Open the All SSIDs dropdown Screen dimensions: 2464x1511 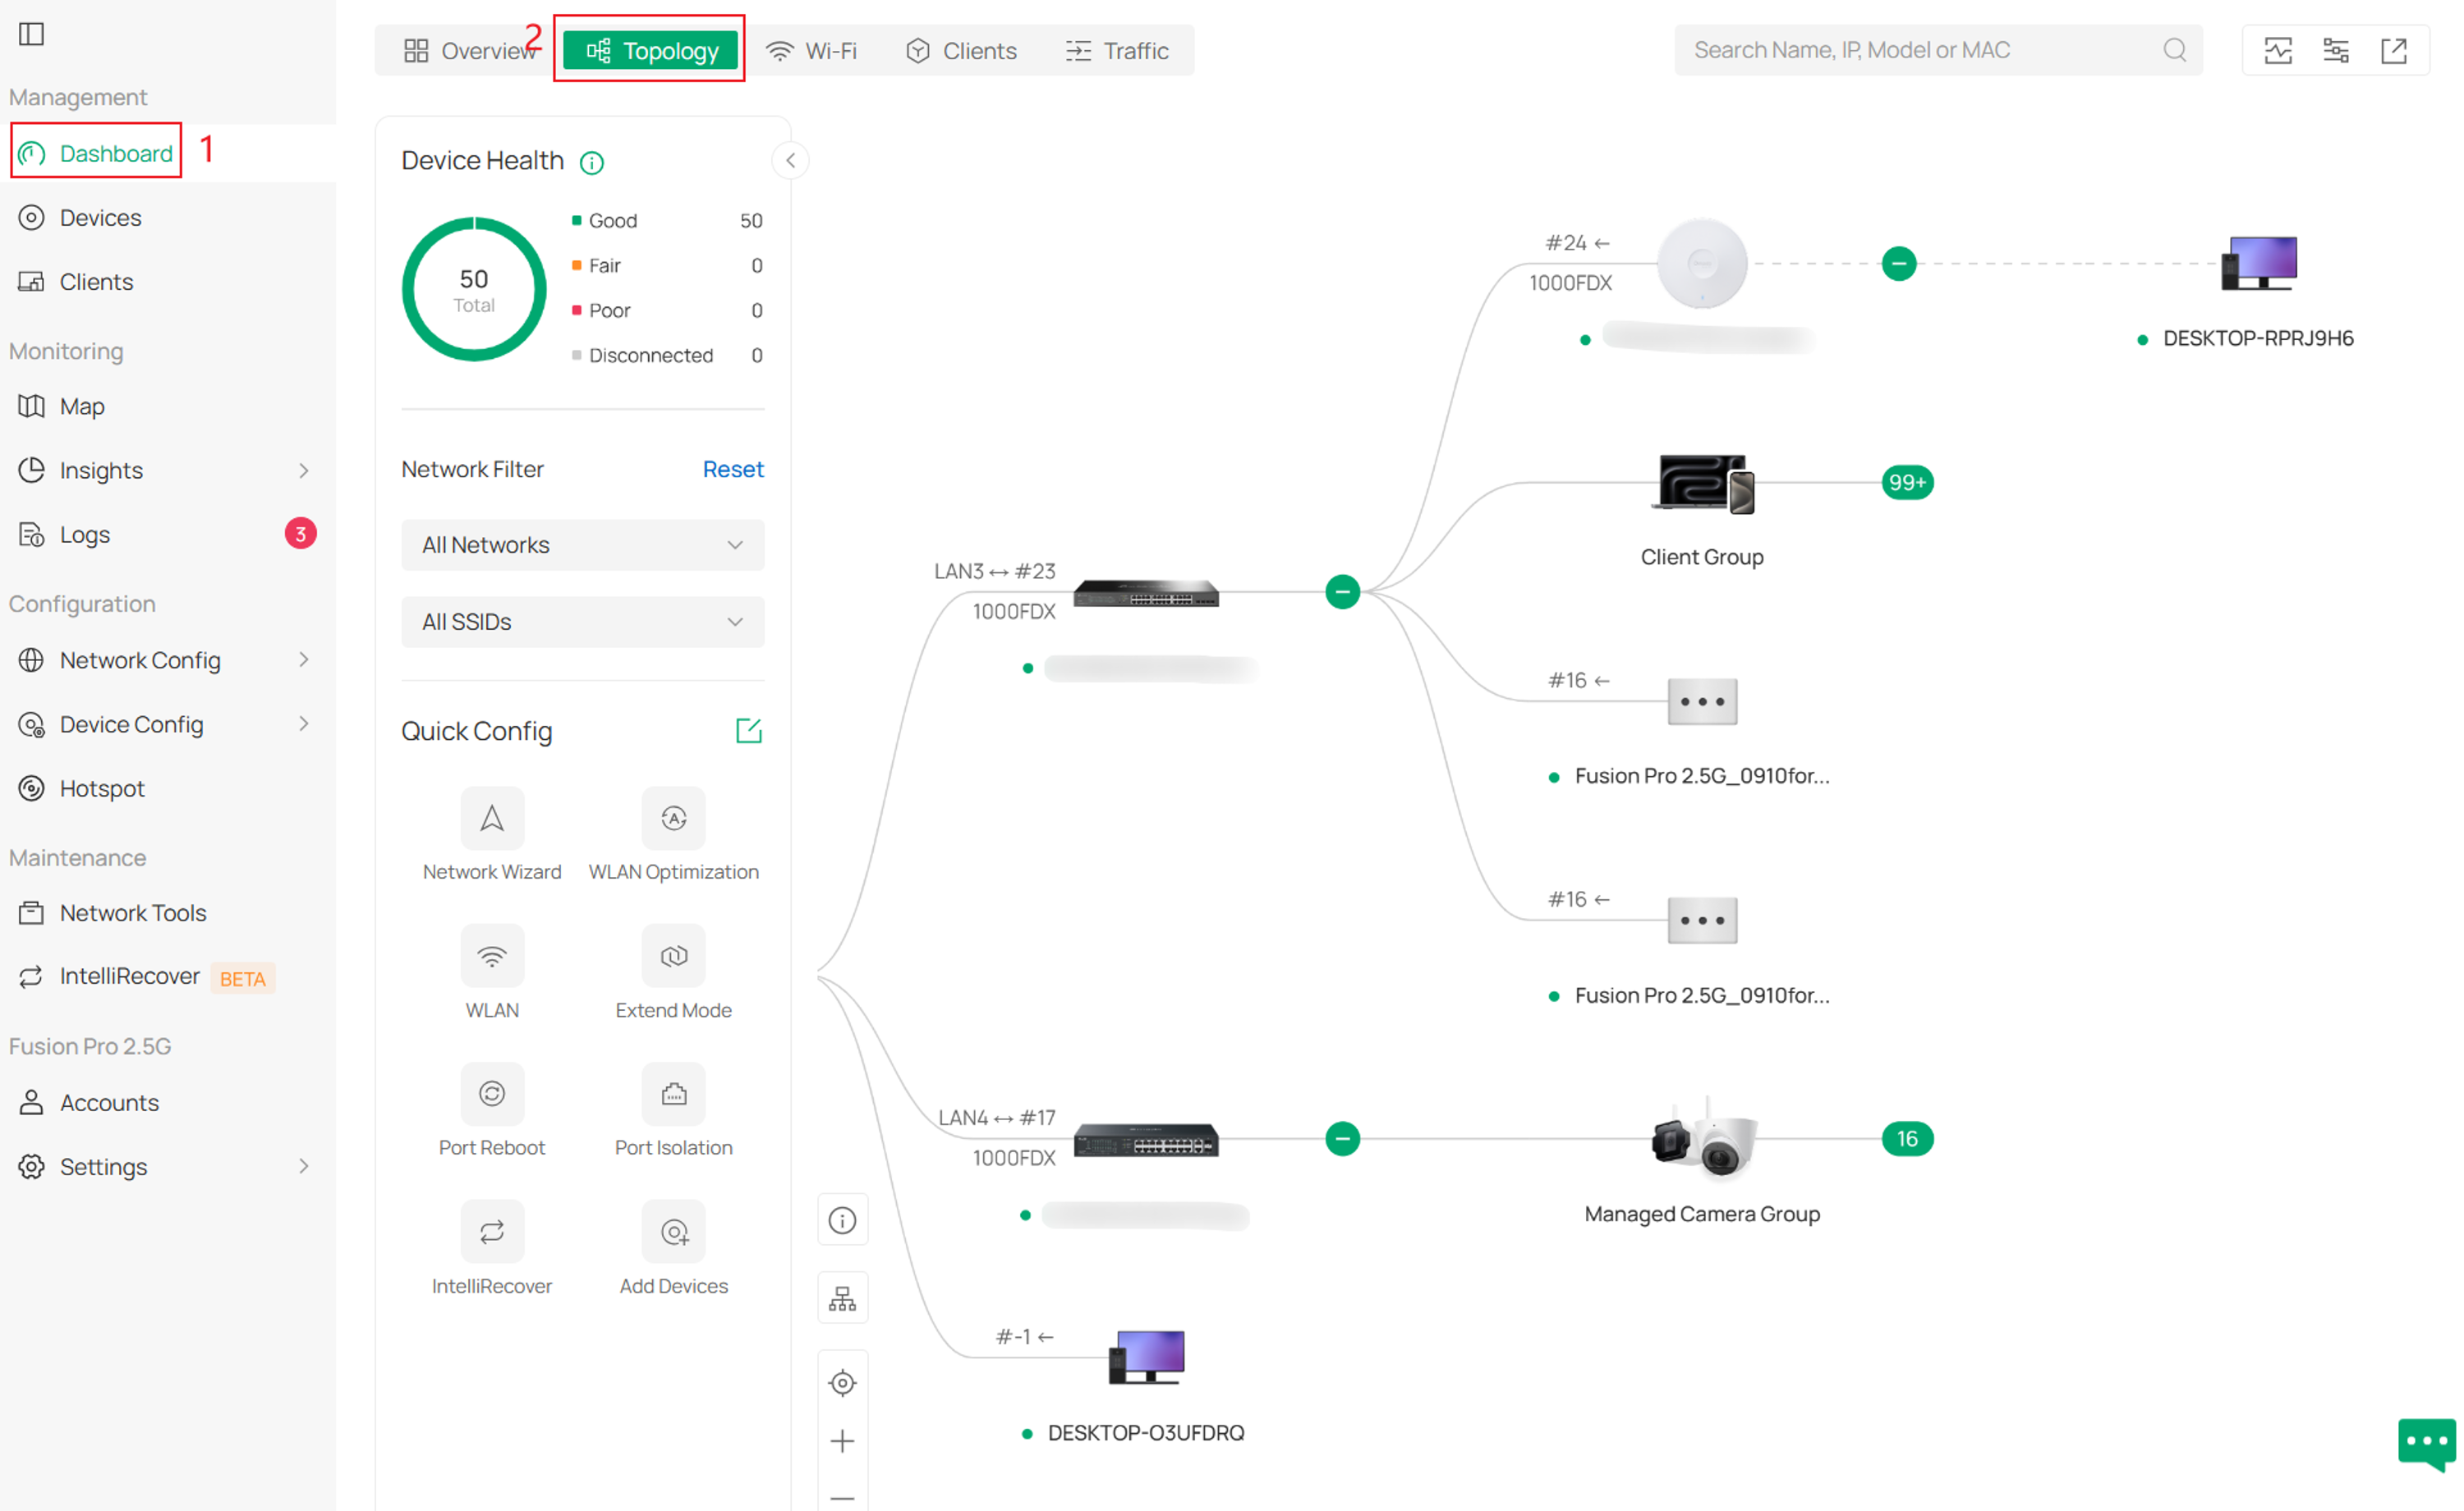(x=583, y=622)
